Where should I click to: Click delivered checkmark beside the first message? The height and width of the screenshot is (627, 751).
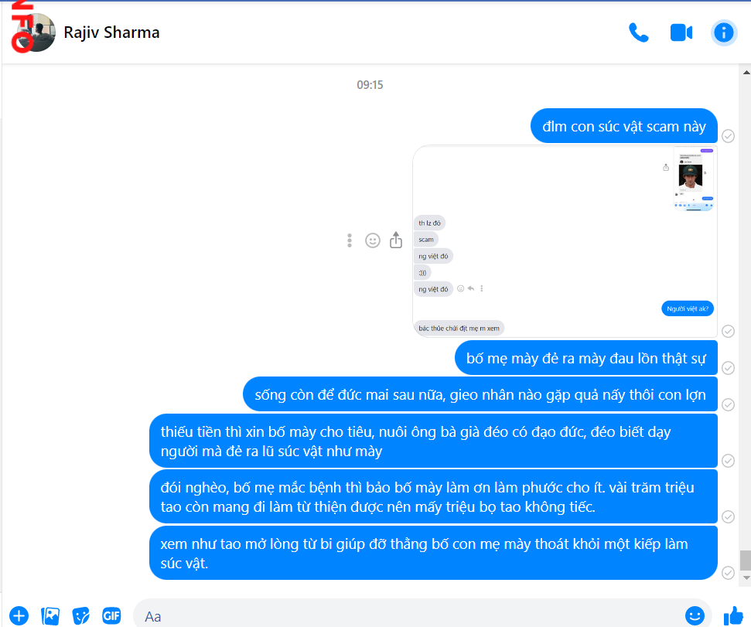coord(728,136)
